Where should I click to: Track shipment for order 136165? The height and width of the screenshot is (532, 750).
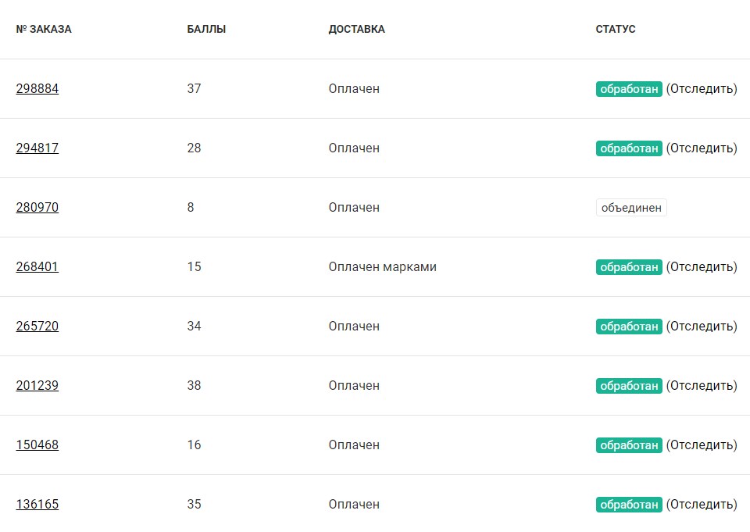tap(702, 504)
